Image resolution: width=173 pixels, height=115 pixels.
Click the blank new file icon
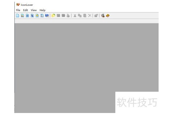18,16
